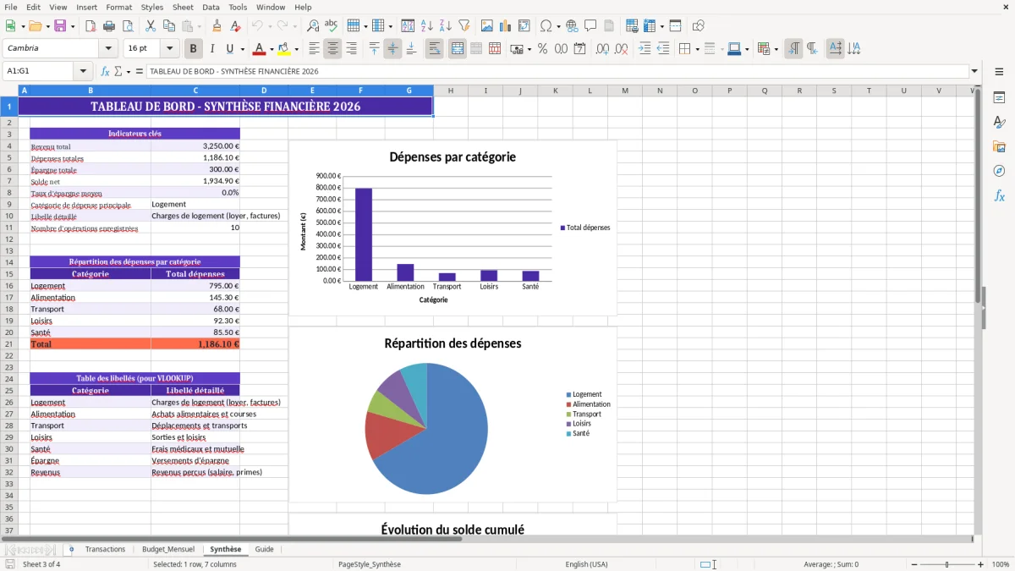
Task: Open the underline style dropdown arrow
Action: point(241,49)
